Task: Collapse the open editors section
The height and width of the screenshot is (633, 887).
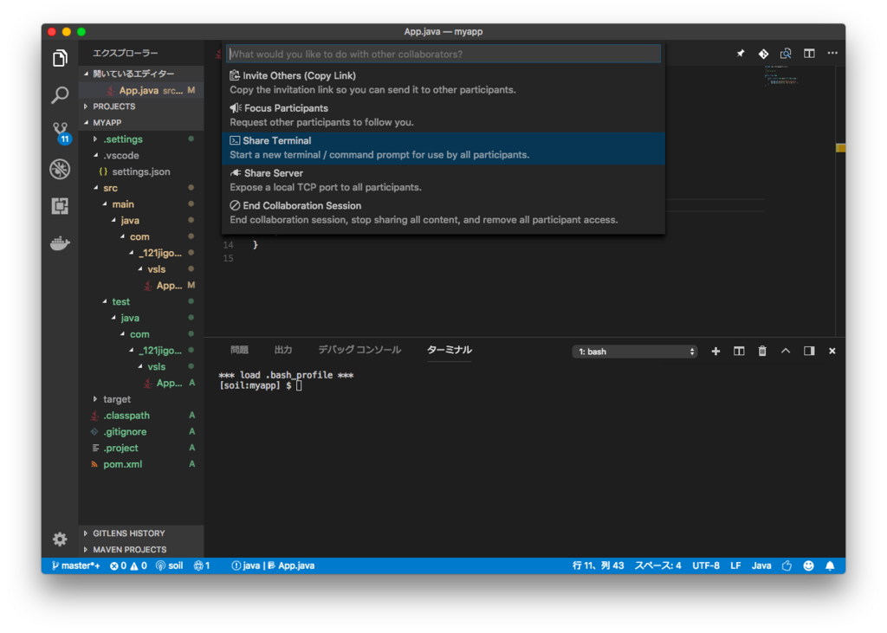Action: click(141, 74)
